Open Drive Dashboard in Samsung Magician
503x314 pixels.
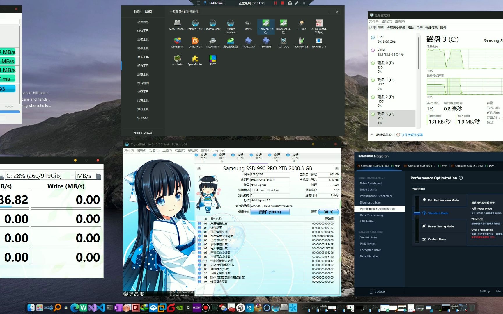click(371, 183)
